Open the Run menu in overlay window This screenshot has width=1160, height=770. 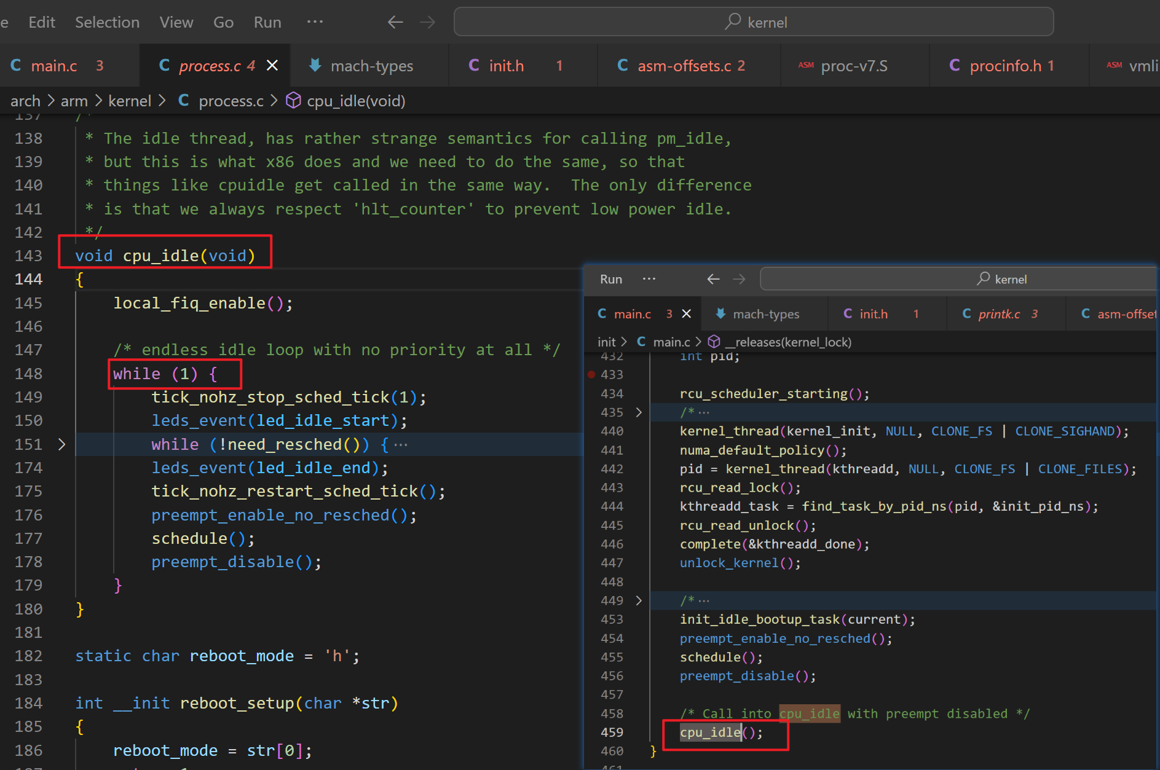(611, 279)
